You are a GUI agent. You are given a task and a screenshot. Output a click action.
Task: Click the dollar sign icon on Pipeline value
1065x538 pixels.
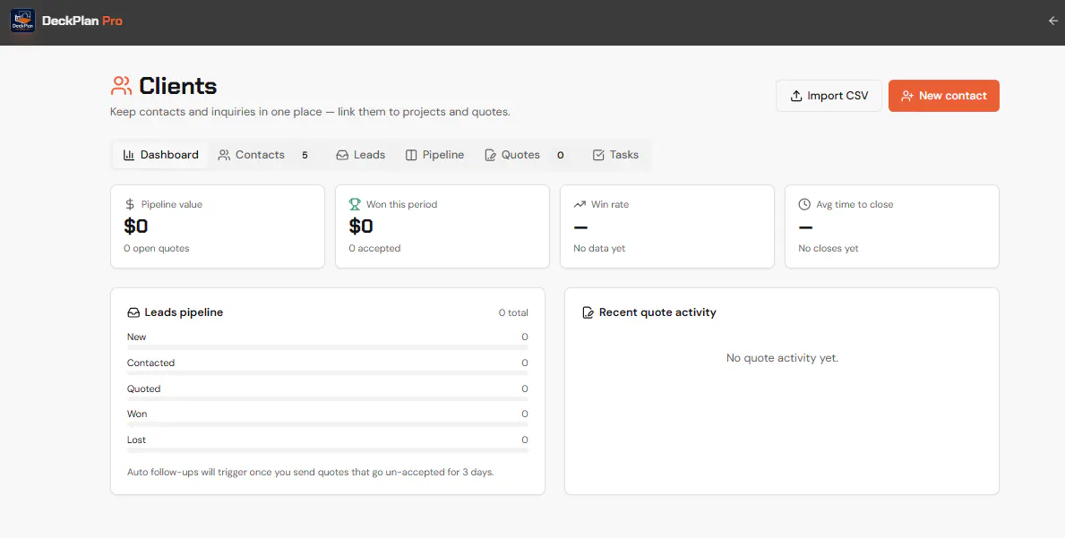[131, 204]
